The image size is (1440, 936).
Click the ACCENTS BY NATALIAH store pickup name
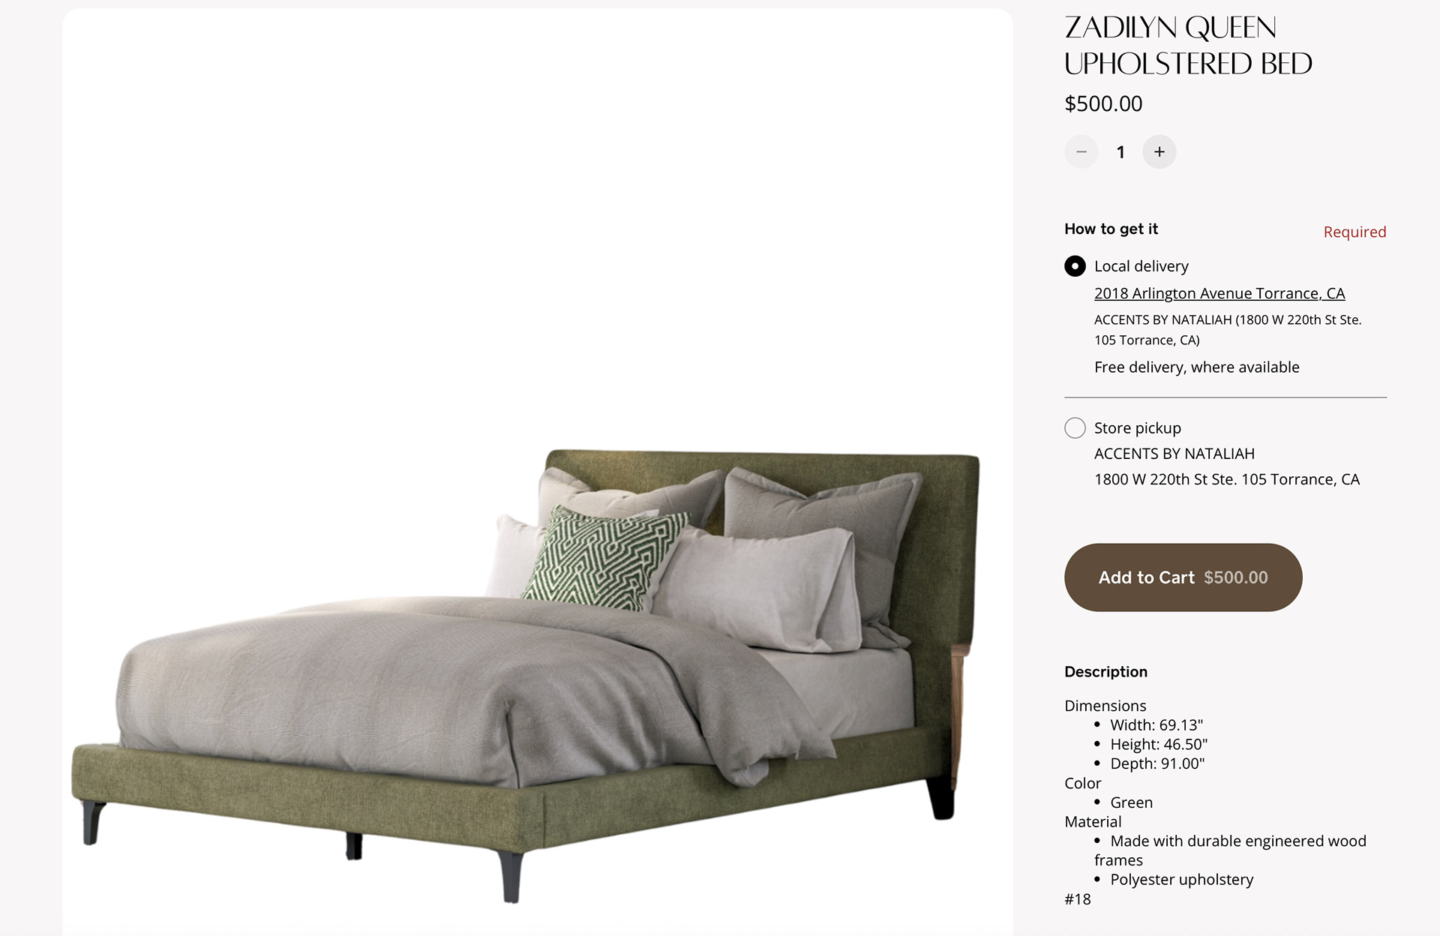pyautogui.click(x=1174, y=454)
